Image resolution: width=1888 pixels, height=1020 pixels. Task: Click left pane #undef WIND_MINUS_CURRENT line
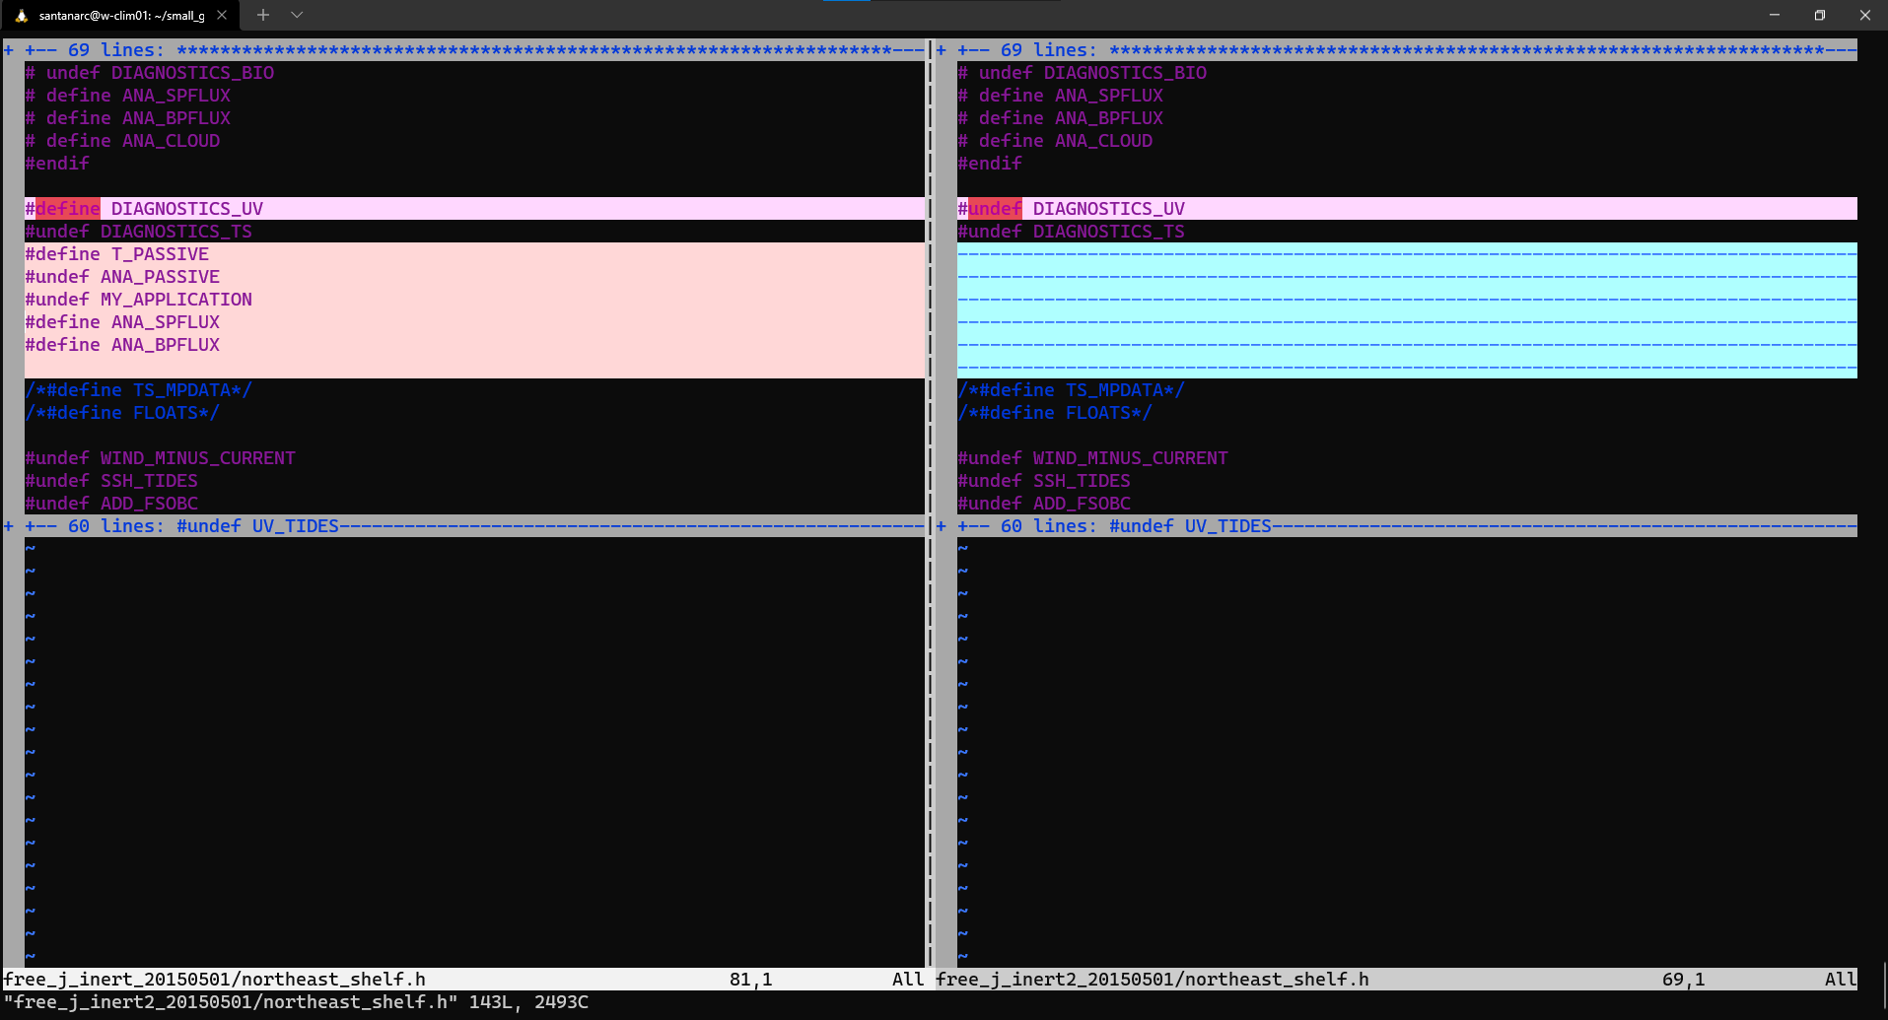(160, 458)
